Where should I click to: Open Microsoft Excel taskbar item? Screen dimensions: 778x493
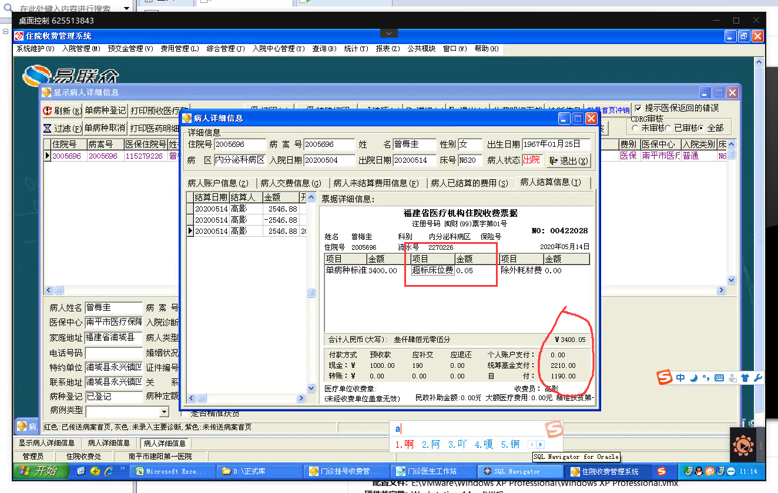pyautogui.click(x=172, y=471)
